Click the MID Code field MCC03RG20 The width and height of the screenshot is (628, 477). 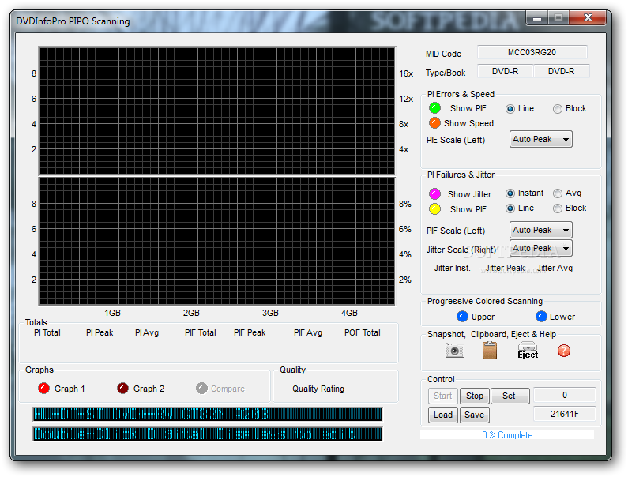tap(532, 52)
